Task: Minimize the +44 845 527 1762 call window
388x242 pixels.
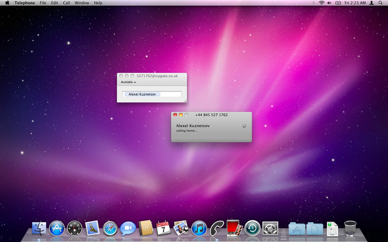Action: click(x=180, y=115)
